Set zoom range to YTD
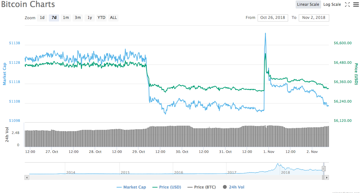This screenshot has height=193, width=362. [102, 18]
